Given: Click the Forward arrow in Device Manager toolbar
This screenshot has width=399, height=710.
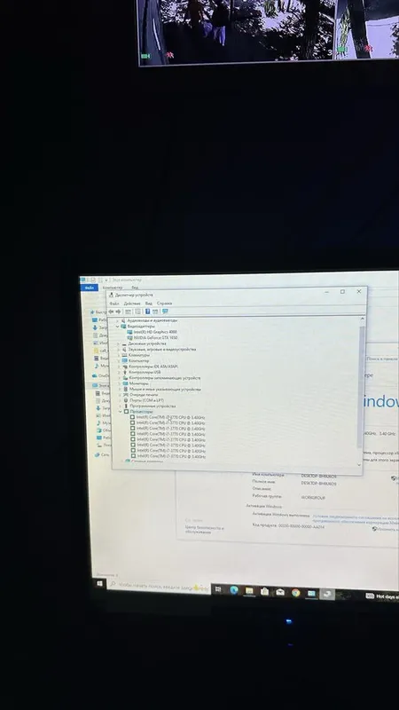Looking at the screenshot, I should point(119,312).
